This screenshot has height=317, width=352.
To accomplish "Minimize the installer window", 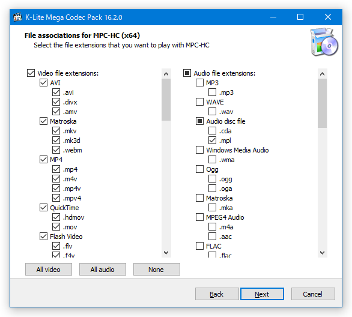I will tap(273, 17).
